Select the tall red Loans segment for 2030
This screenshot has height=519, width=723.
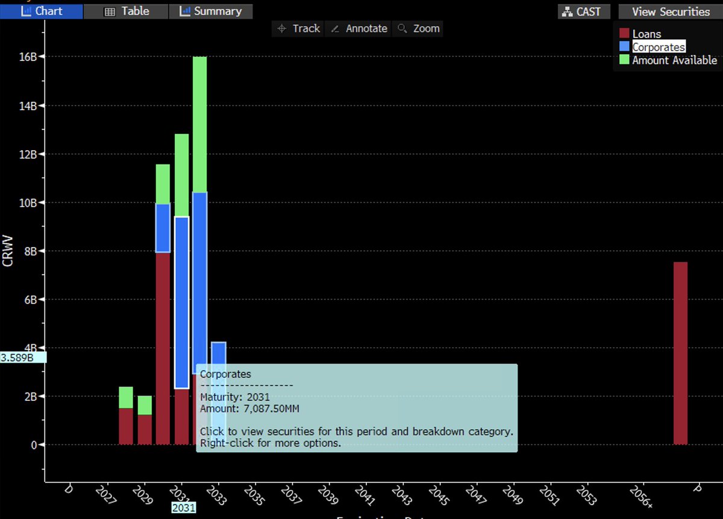pos(163,348)
